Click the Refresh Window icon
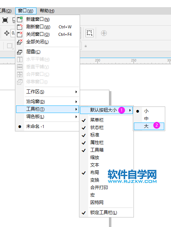 (20, 27)
